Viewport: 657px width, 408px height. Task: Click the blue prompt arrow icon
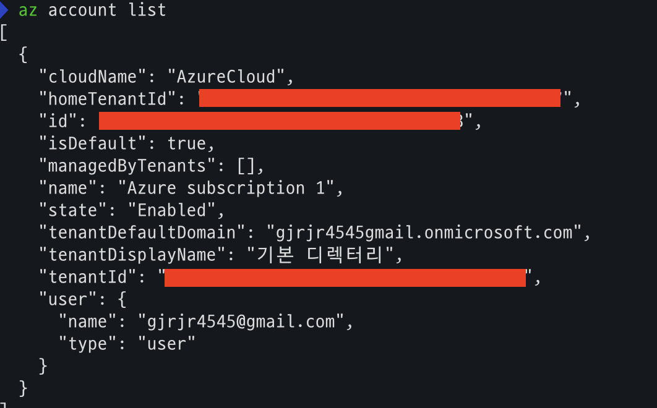point(3,9)
